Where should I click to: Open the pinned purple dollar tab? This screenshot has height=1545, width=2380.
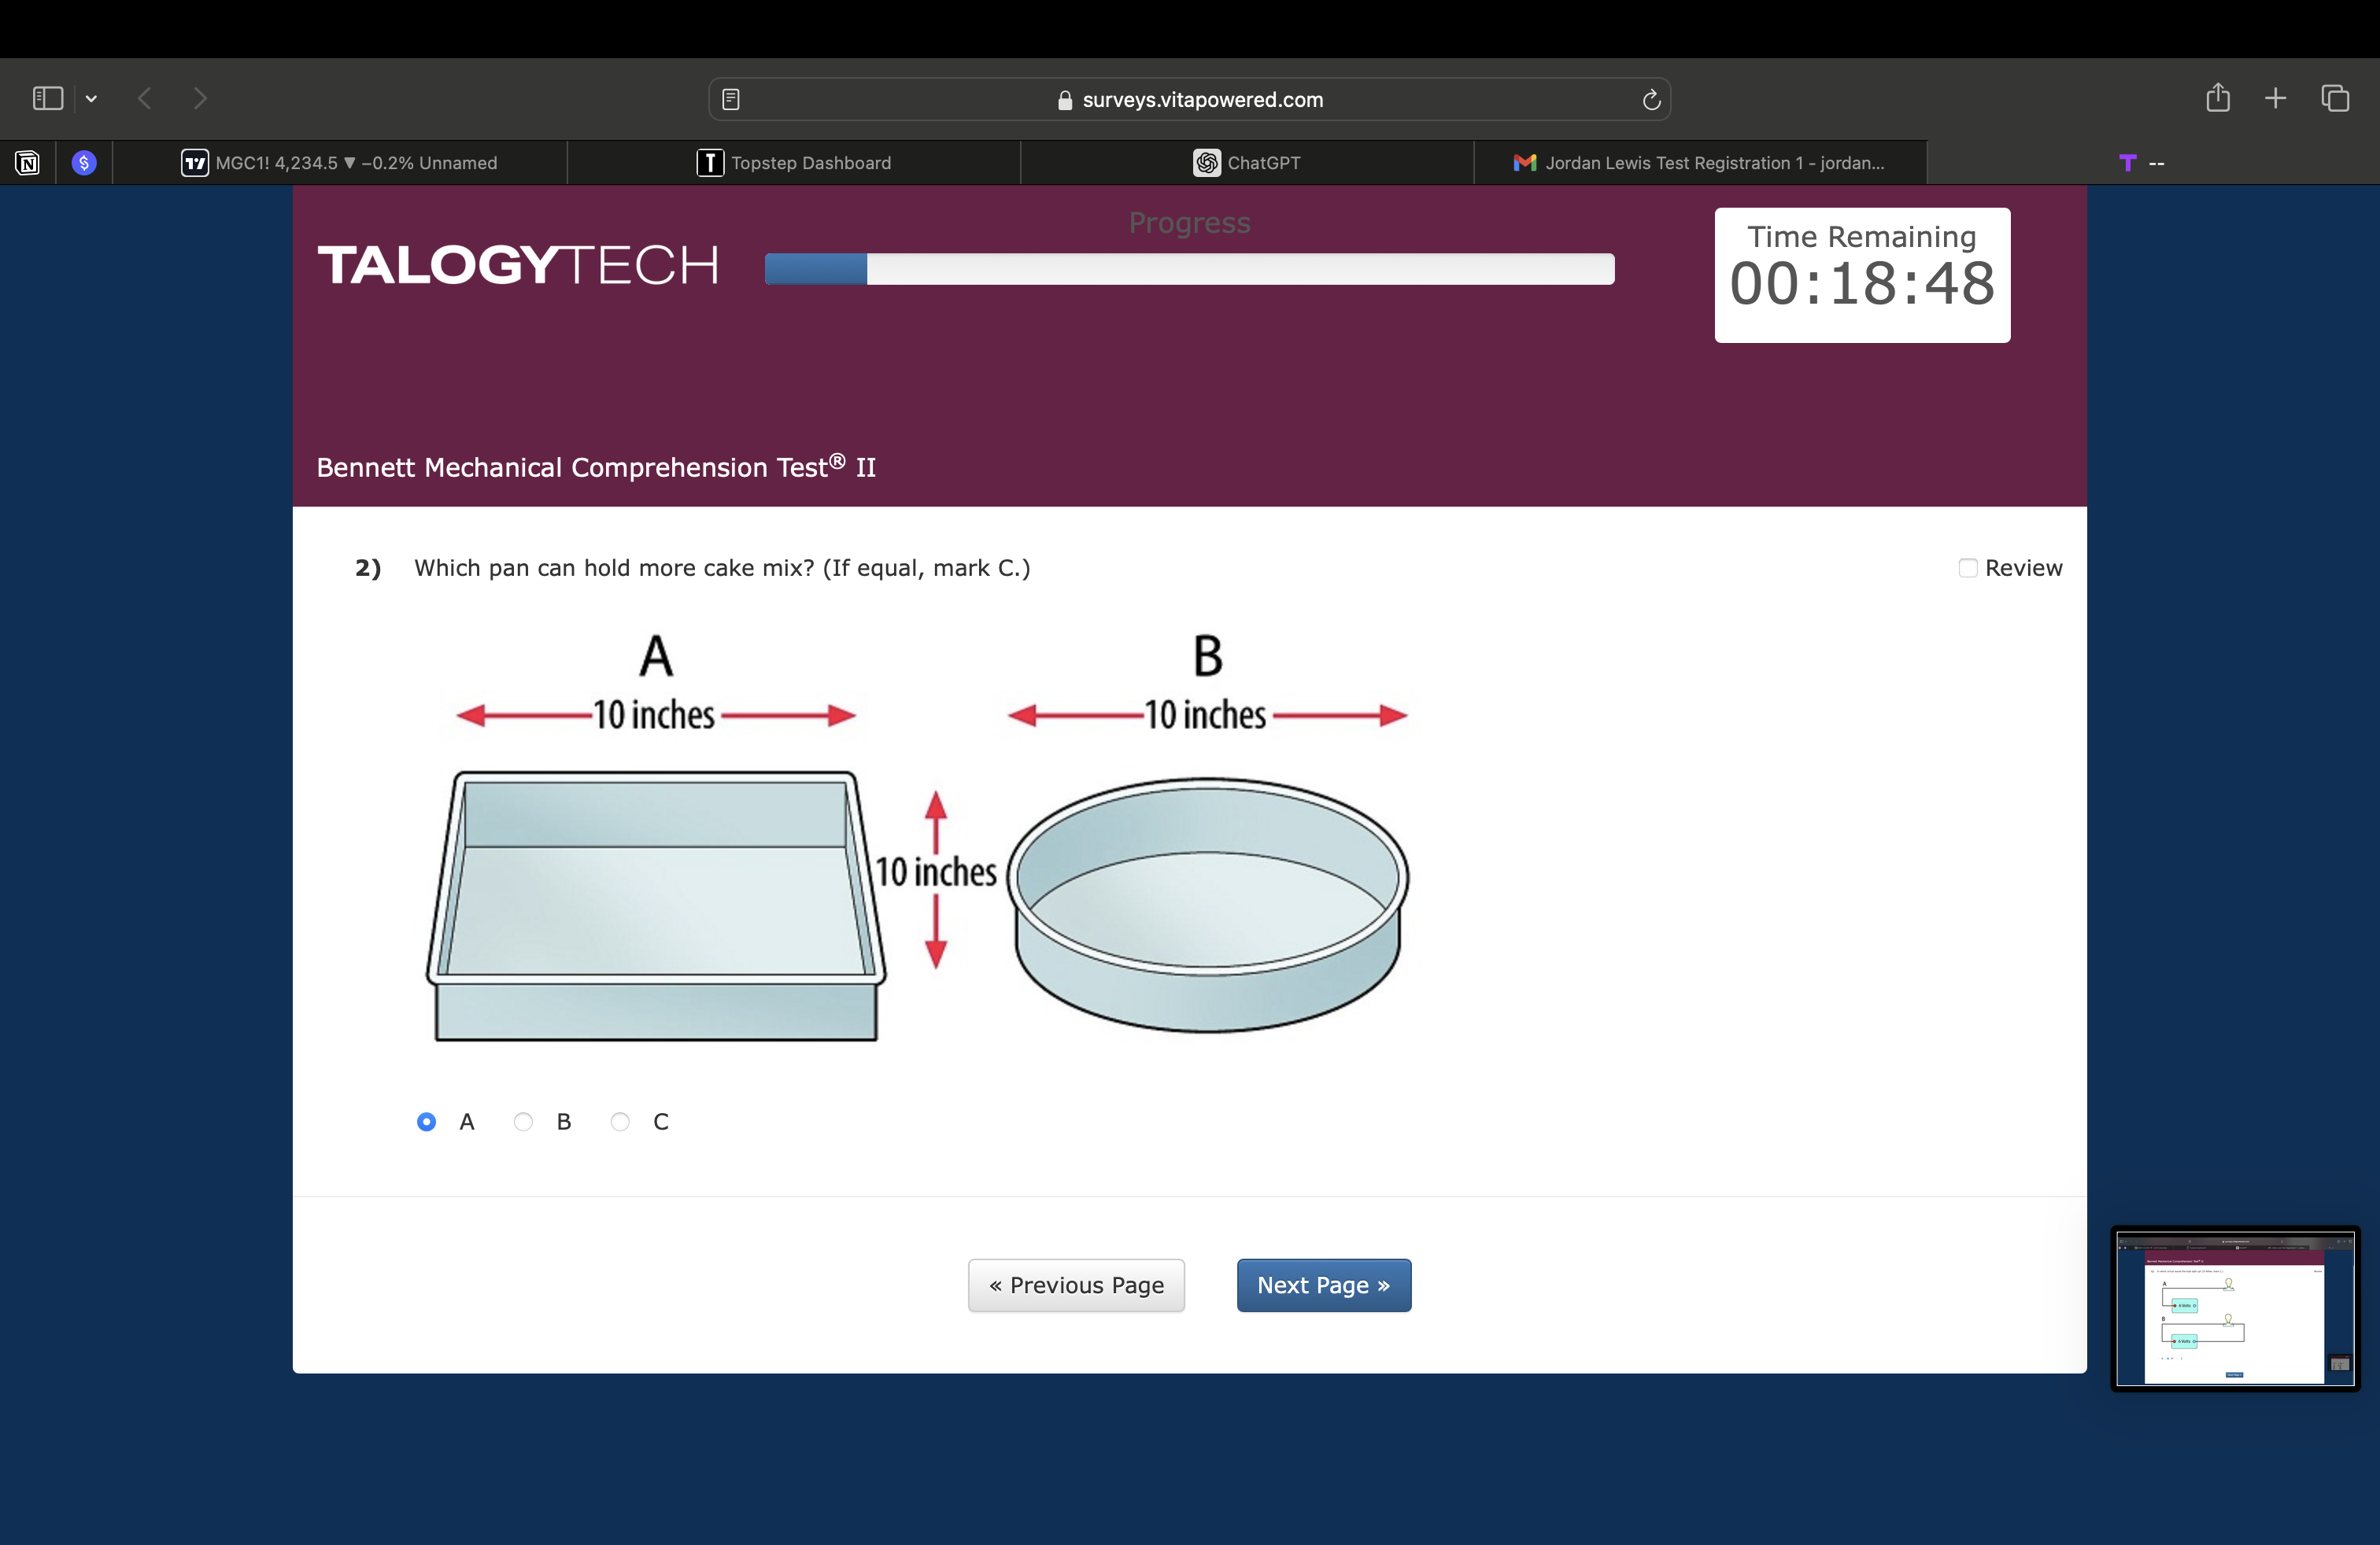[x=84, y=163]
